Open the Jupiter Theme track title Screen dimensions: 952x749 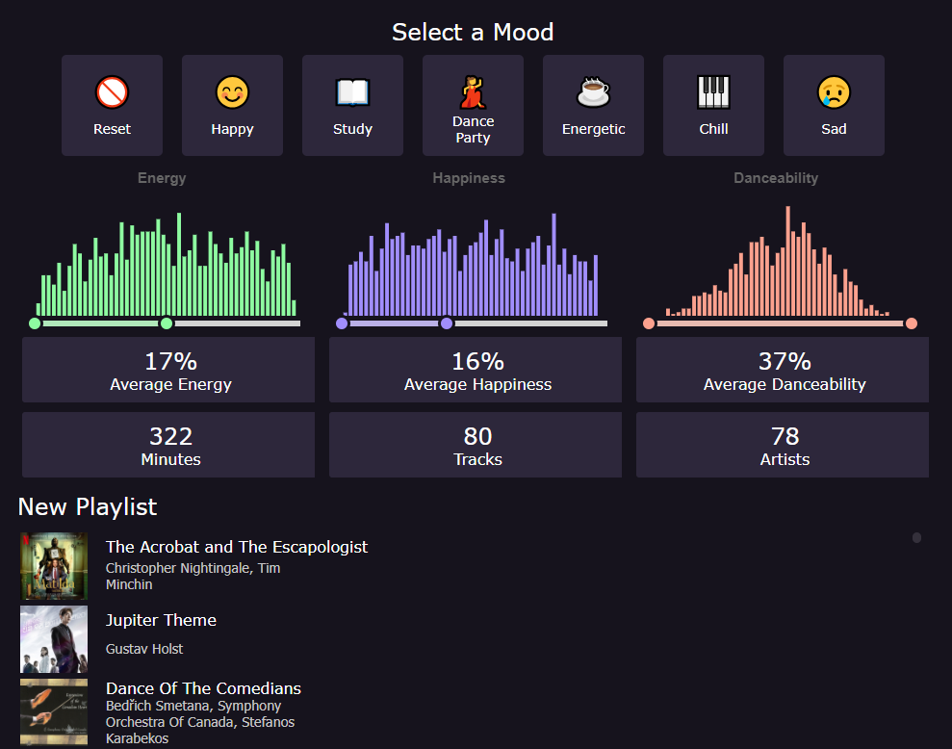coord(161,620)
